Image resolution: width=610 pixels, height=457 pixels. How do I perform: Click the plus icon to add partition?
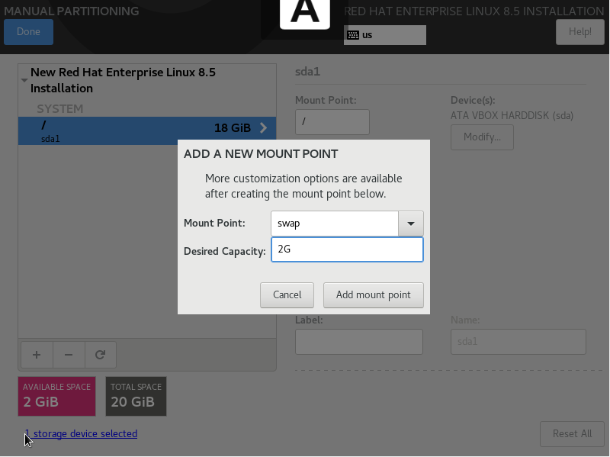coord(37,355)
